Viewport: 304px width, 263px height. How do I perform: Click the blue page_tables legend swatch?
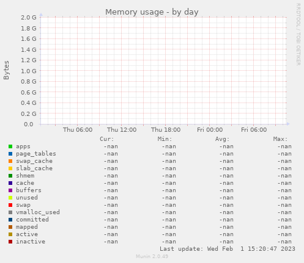coord(10,154)
